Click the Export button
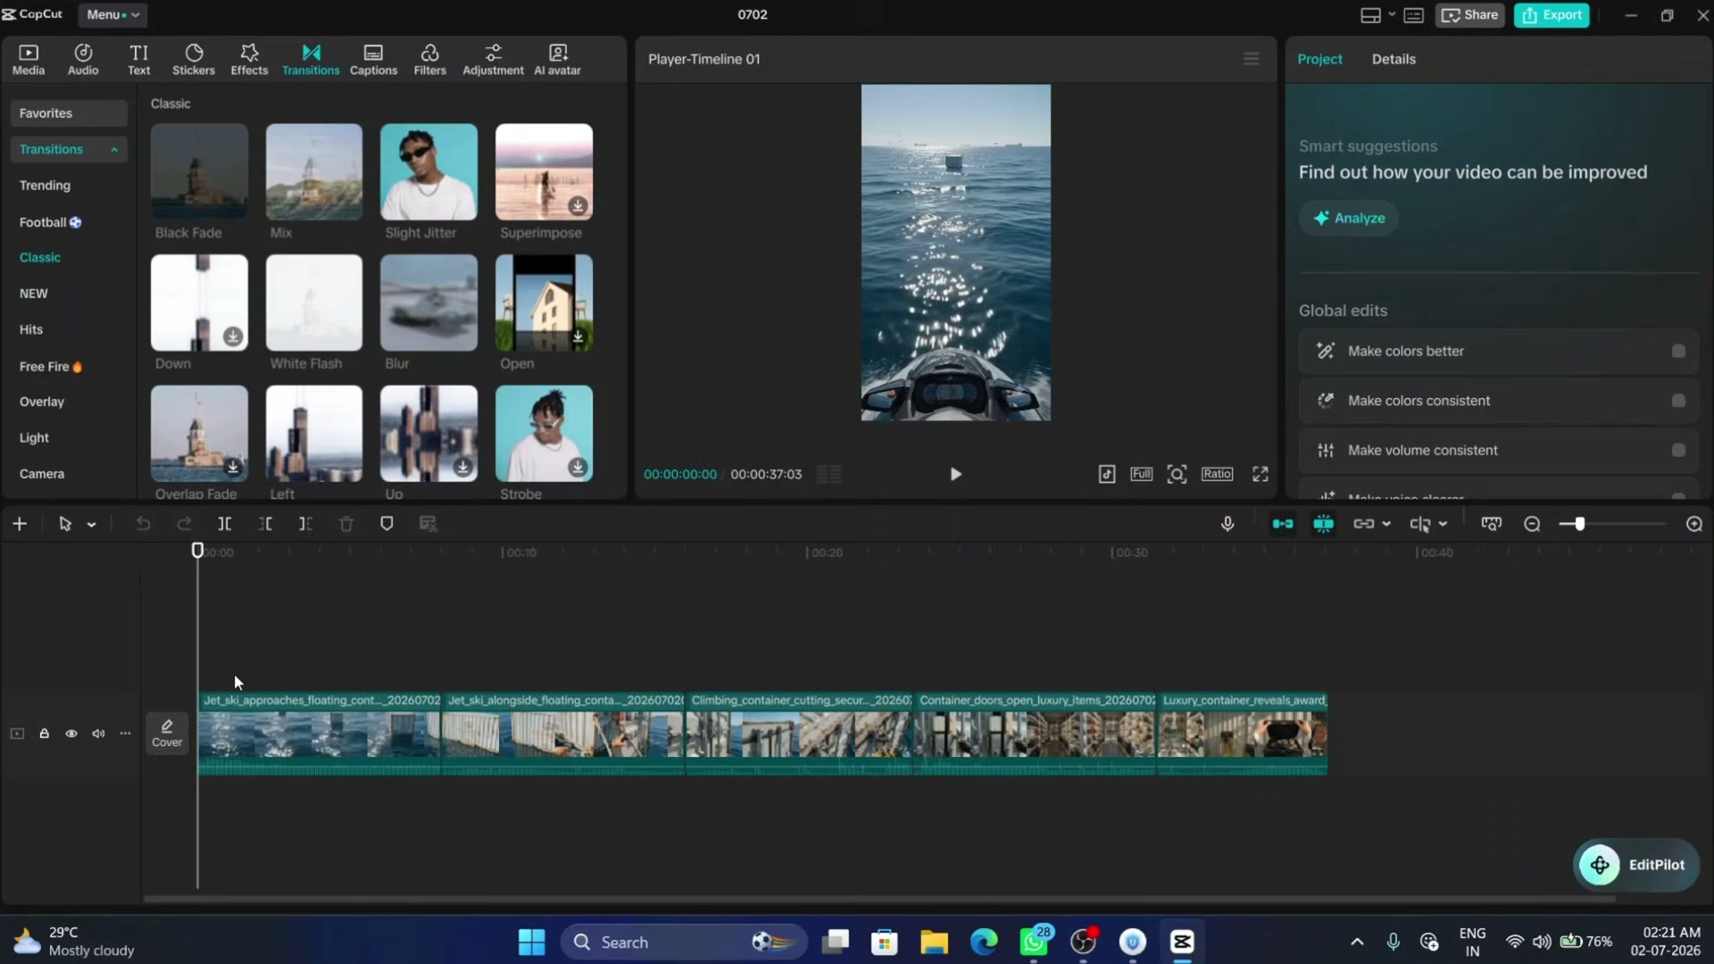 (x=1552, y=15)
